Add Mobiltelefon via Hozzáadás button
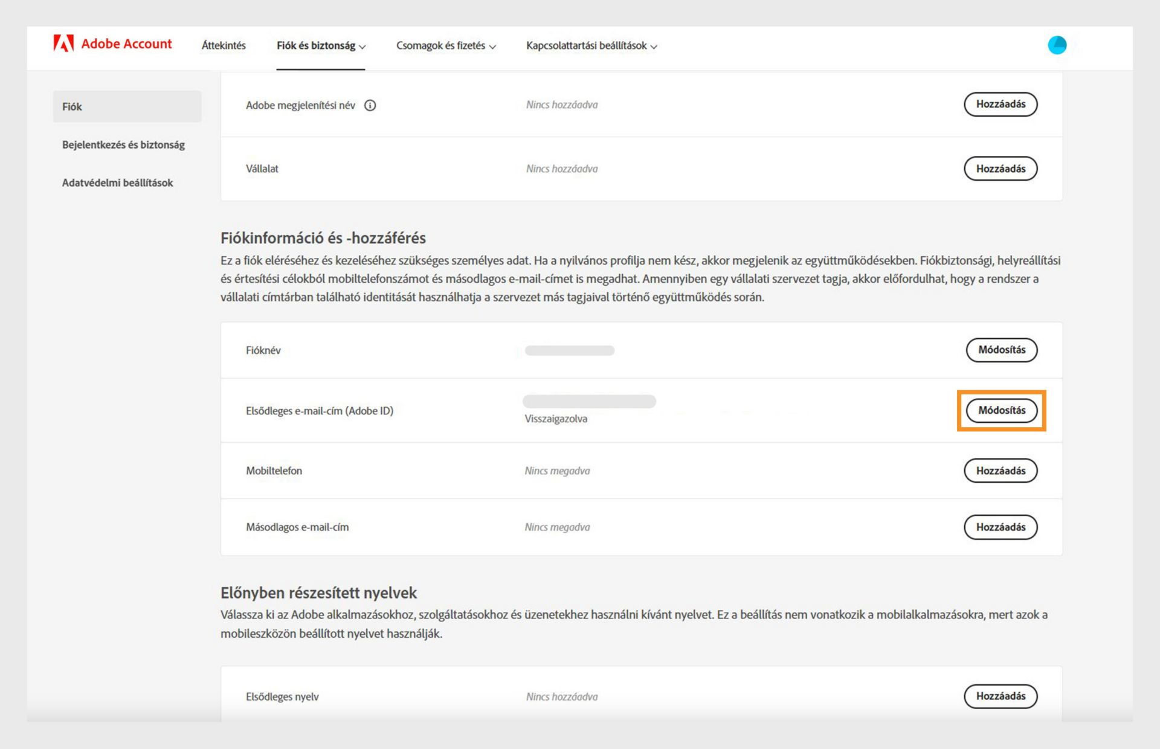This screenshot has width=1160, height=749. click(x=1000, y=471)
